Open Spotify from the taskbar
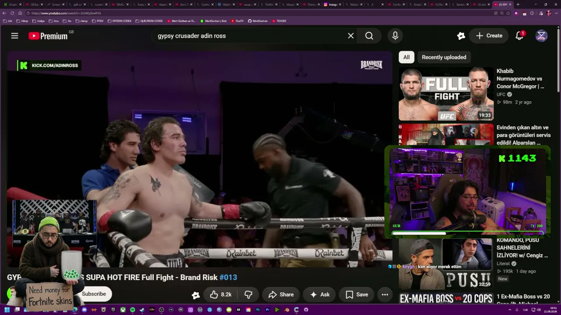The height and width of the screenshot is (315, 561). [x=133, y=310]
